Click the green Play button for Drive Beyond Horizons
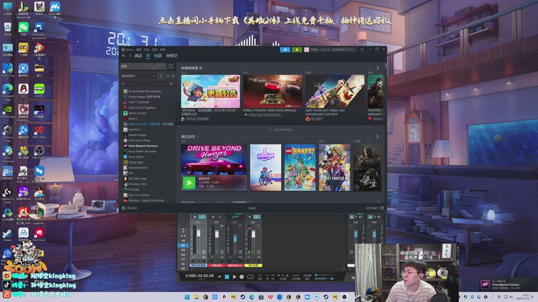This screenshot has width=538, height=302. coord(189,183)
